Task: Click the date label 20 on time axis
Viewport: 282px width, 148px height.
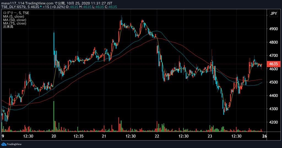Action: [x=54, y=136]
